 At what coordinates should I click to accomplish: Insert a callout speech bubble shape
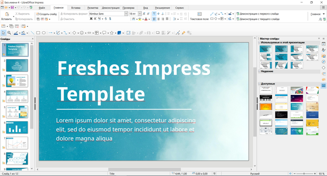tap(104, 33)
